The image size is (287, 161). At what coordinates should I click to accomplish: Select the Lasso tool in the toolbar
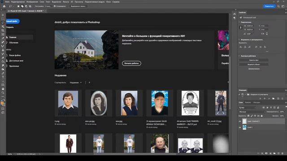3,23
